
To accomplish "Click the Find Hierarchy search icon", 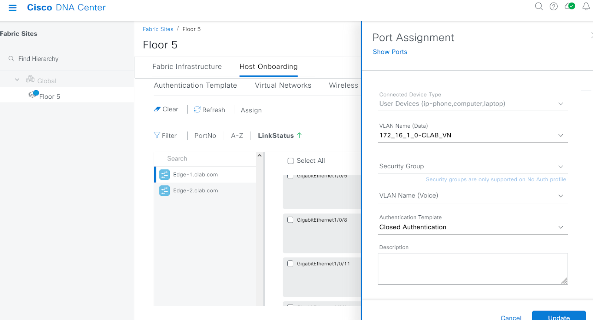I will point(11,59).
